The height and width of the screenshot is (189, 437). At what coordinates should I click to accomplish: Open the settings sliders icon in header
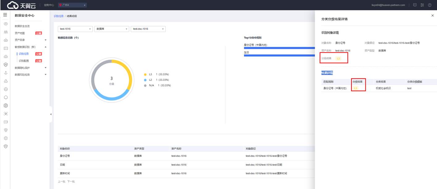coord(422,5)
